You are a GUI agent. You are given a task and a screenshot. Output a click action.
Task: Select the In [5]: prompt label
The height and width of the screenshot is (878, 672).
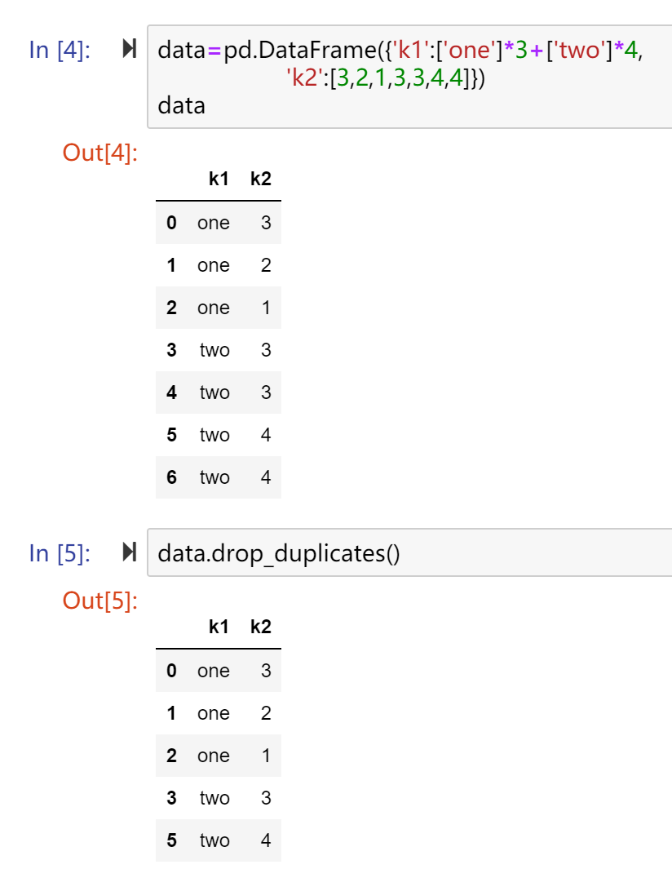coord(60,553)
